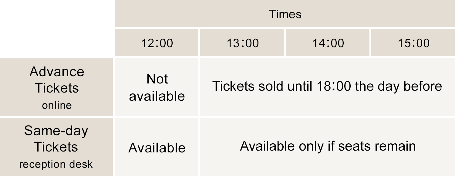The image size is (455, 176).
Task: Click the word 'Same-day' in the row header
Action: tap(56, 131)
